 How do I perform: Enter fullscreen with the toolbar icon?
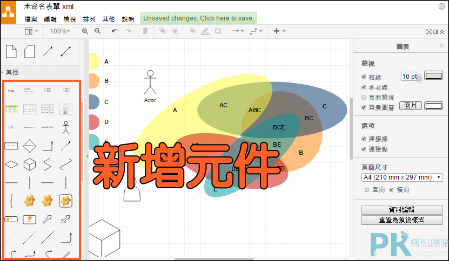pyautogui.click(x=429, y=32)
